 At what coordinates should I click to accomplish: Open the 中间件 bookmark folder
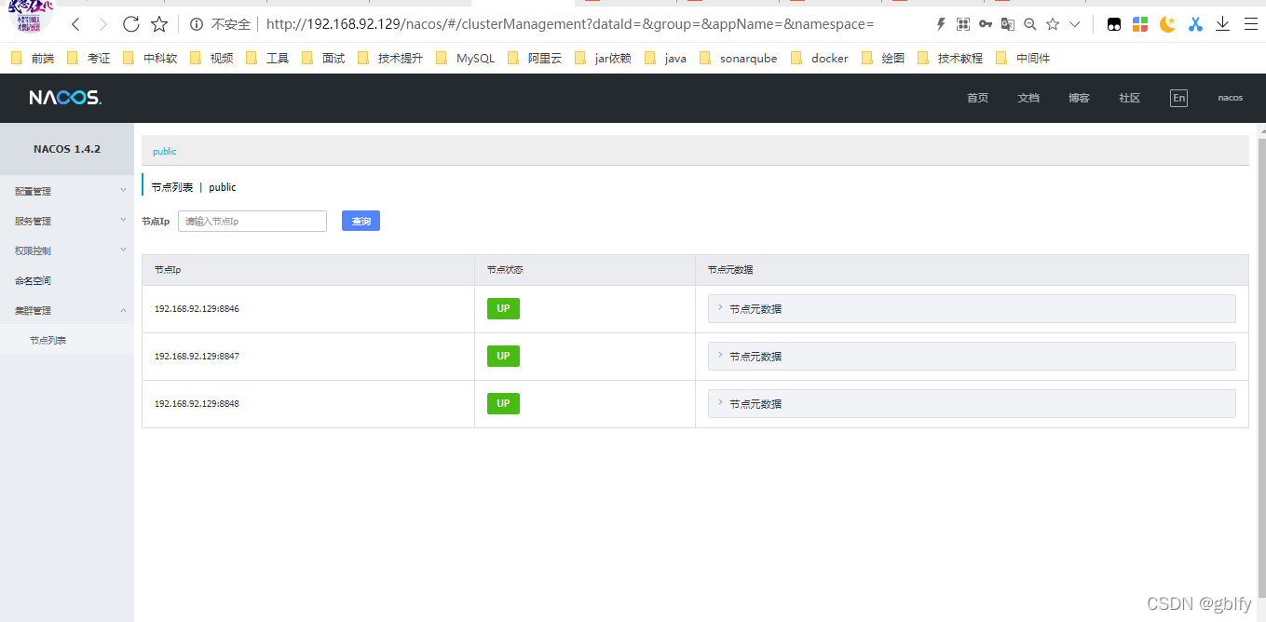pos(1023,58)
